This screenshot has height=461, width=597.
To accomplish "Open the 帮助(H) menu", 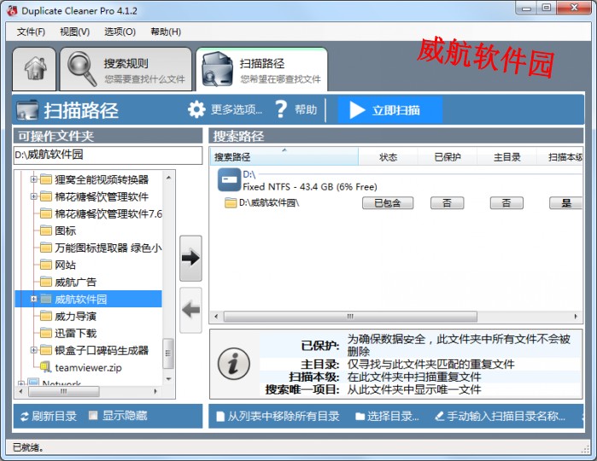I will pos(166,32).
